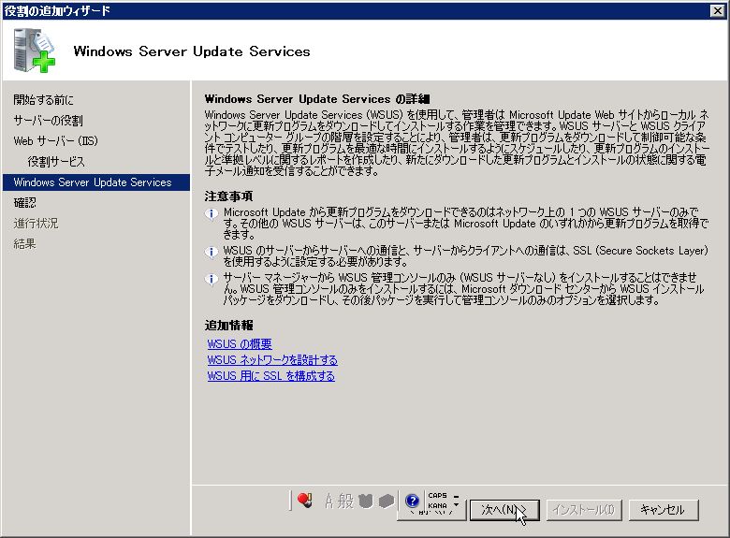Click the blue IME help question mark icon
This screenshot has height=538, width=730.
[412, 501]
